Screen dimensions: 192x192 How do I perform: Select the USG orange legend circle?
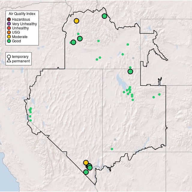9,32
